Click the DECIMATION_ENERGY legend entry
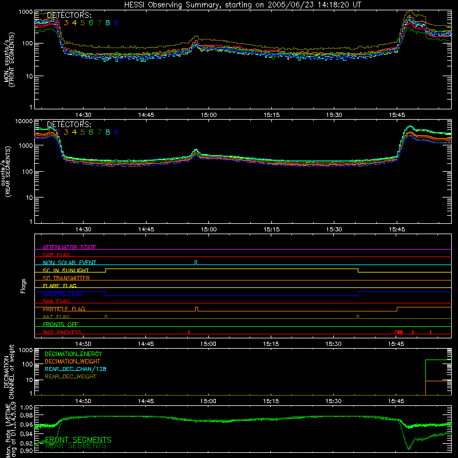This screenshot has width=458, height=458. (73, 354)
